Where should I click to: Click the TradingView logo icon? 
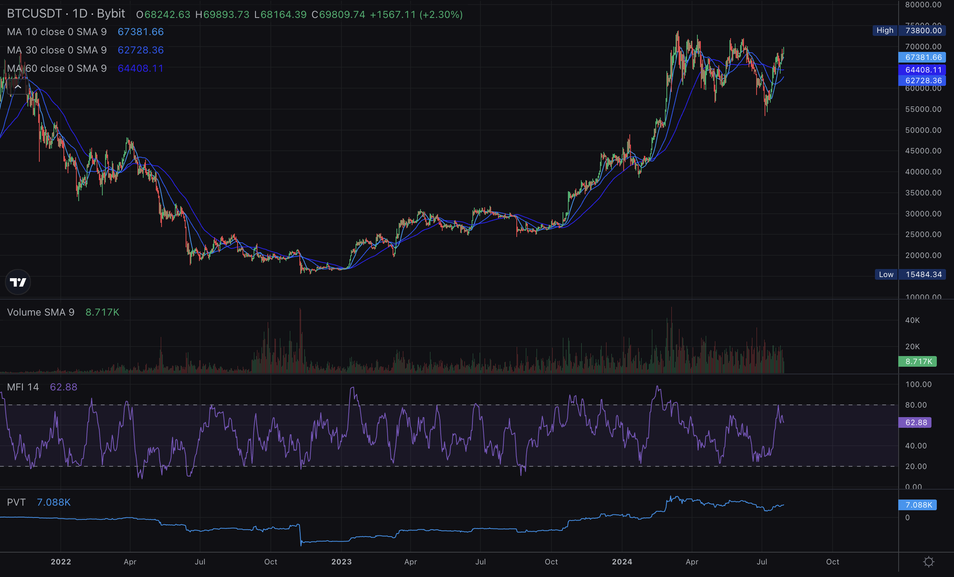click(18, 282)
